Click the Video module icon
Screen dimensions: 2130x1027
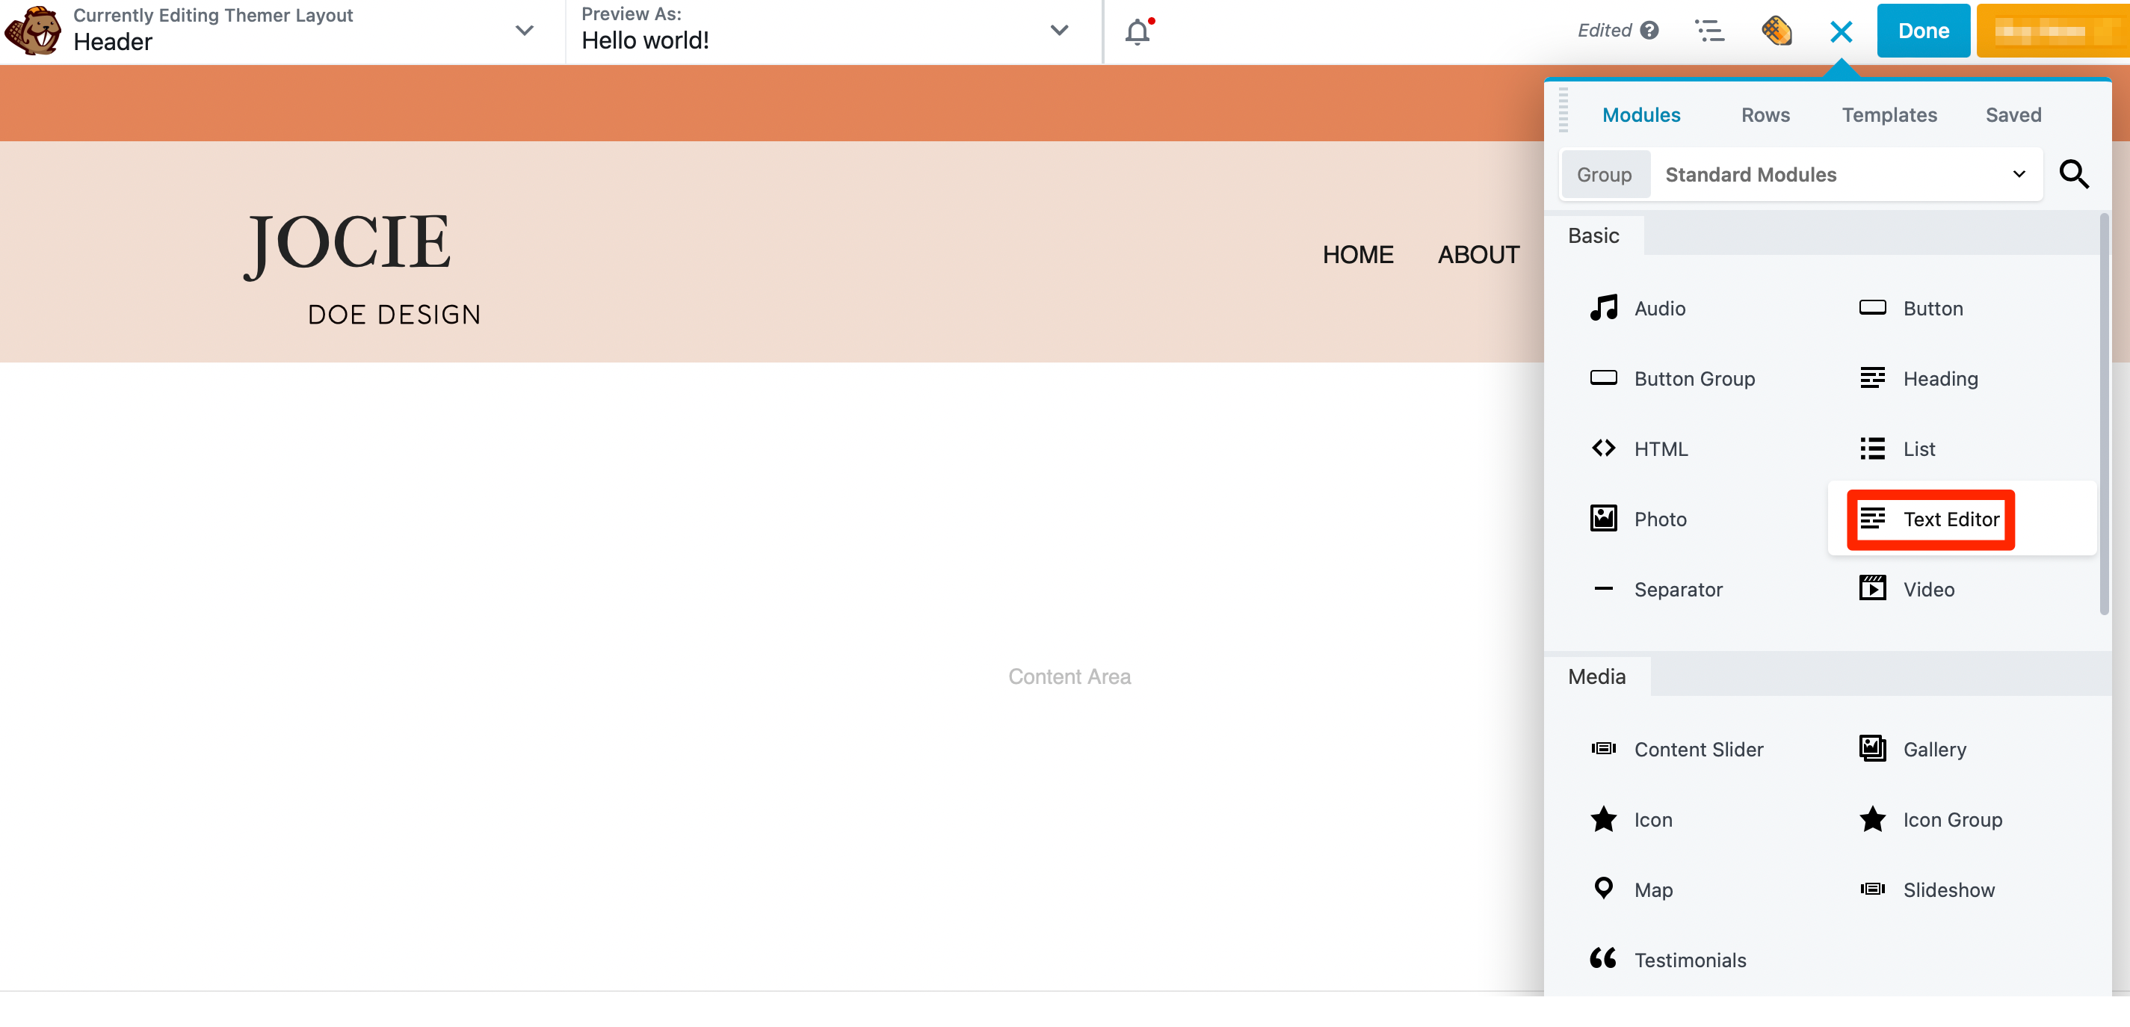click(1873, 589)
